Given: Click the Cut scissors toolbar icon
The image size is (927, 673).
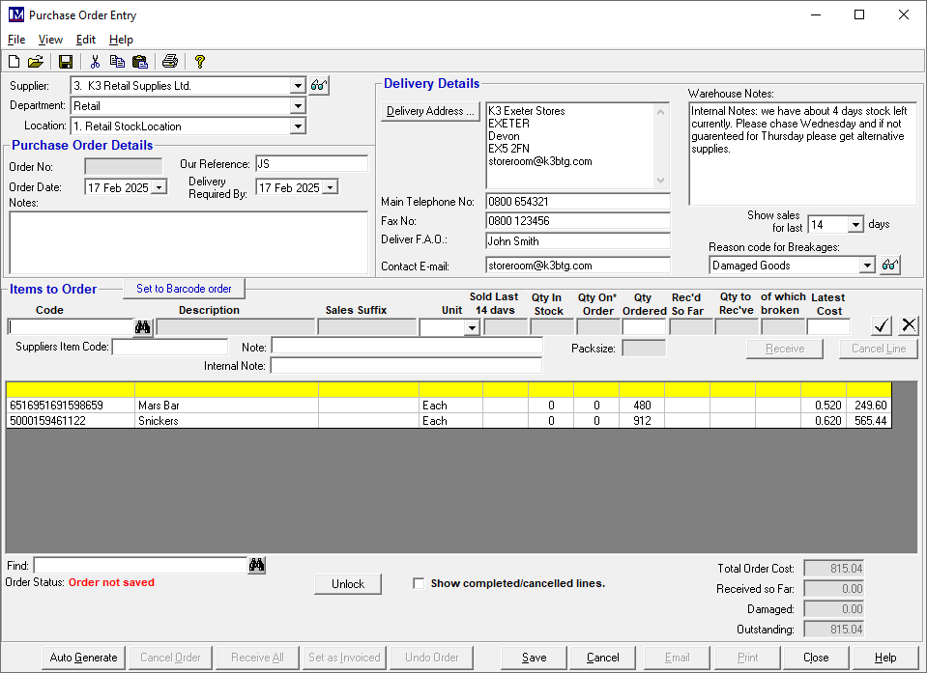Looking at the screenshot, I should 95,62.
